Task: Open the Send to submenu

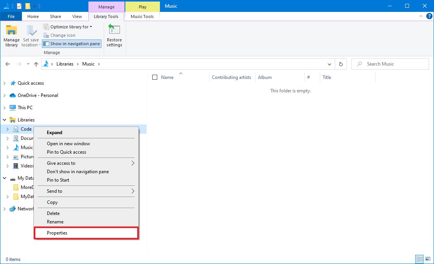Action: (x=86, y=191)
